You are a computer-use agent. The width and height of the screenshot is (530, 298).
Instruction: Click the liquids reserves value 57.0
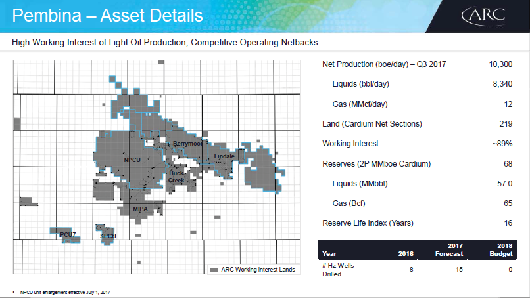504,184
